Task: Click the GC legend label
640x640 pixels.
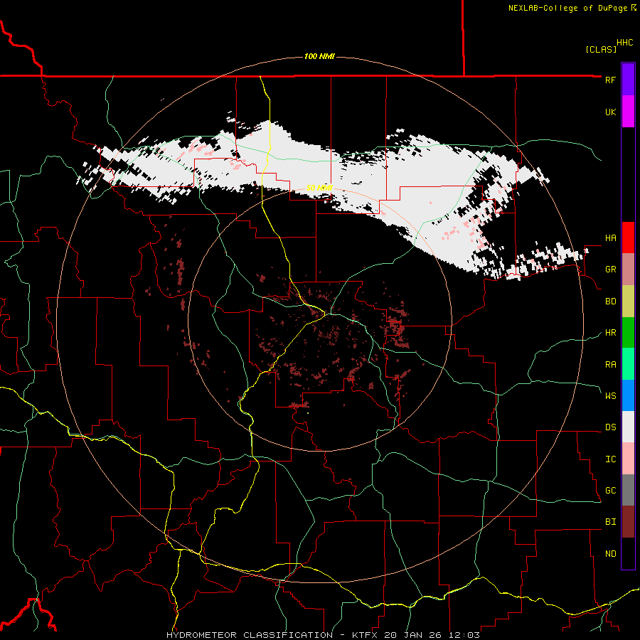Action: click(610, 491)
